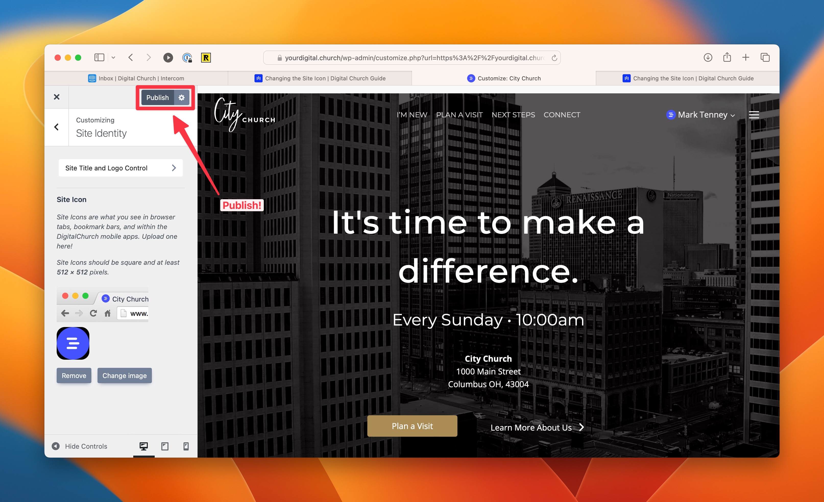Switch to Inbox Digital Church Intercom tab
Screen dimensions: 824x502
[136, 78]
